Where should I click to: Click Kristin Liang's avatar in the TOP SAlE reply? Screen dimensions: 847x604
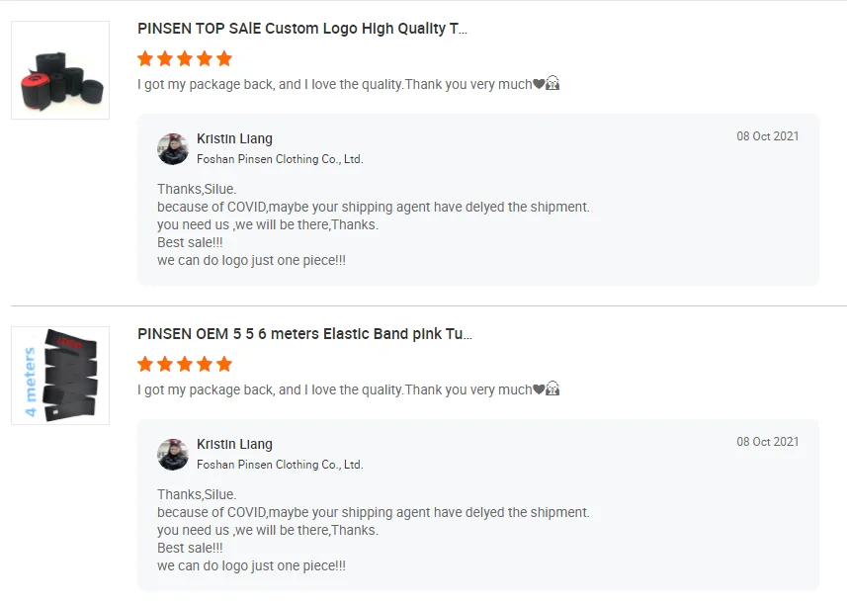pyautogui.click(x=173, y=148)
